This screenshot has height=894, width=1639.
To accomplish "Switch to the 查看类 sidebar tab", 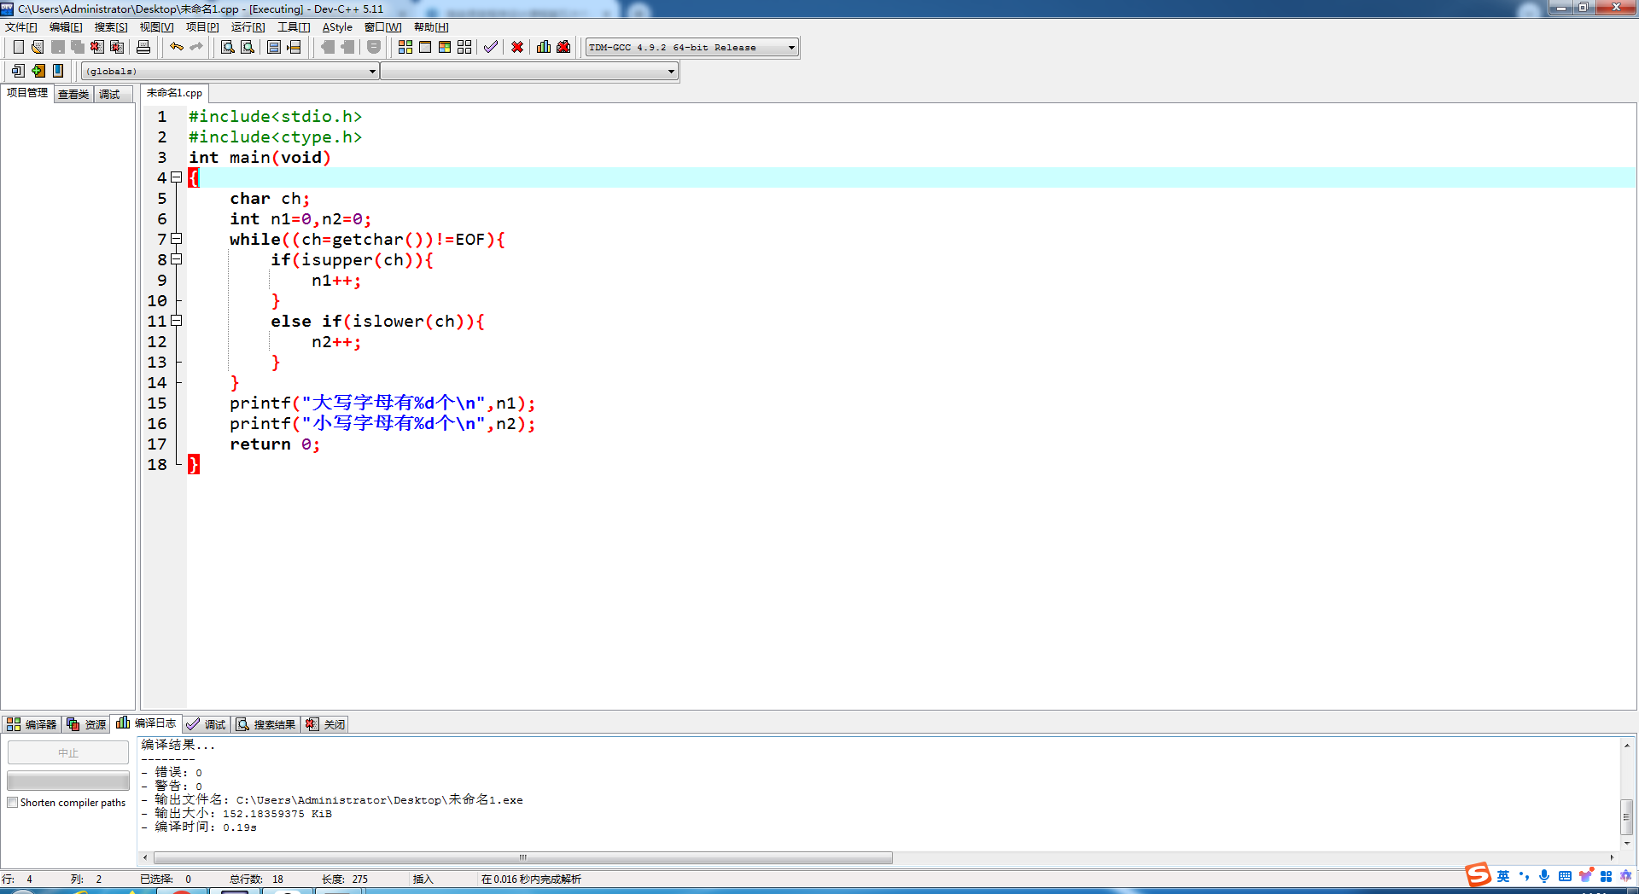I will [73, 94].
